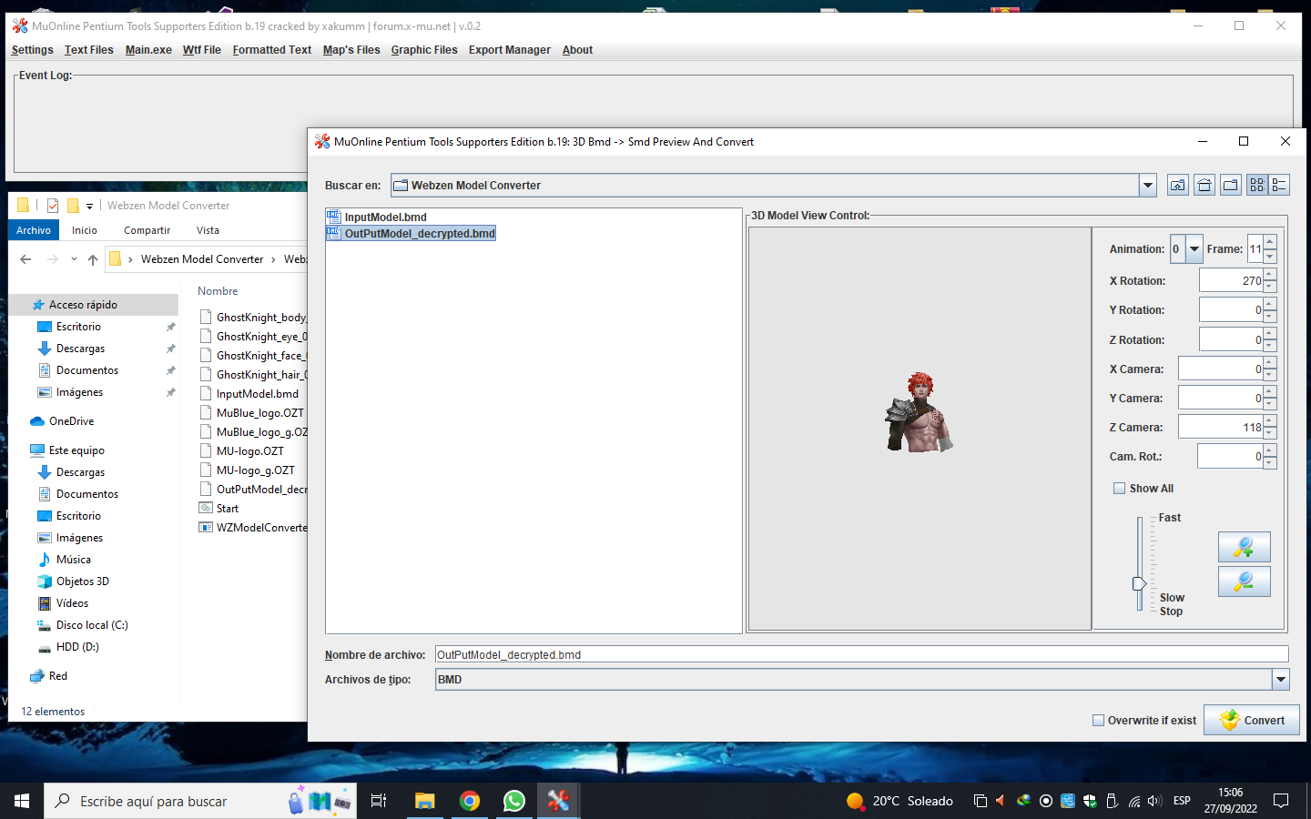Open the Windows Start menu

pyautogui.click(x=22, y=801)
